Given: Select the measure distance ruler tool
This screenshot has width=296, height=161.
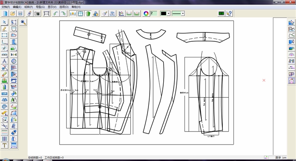Looking at the screenshot, I should tap(14, 54).
